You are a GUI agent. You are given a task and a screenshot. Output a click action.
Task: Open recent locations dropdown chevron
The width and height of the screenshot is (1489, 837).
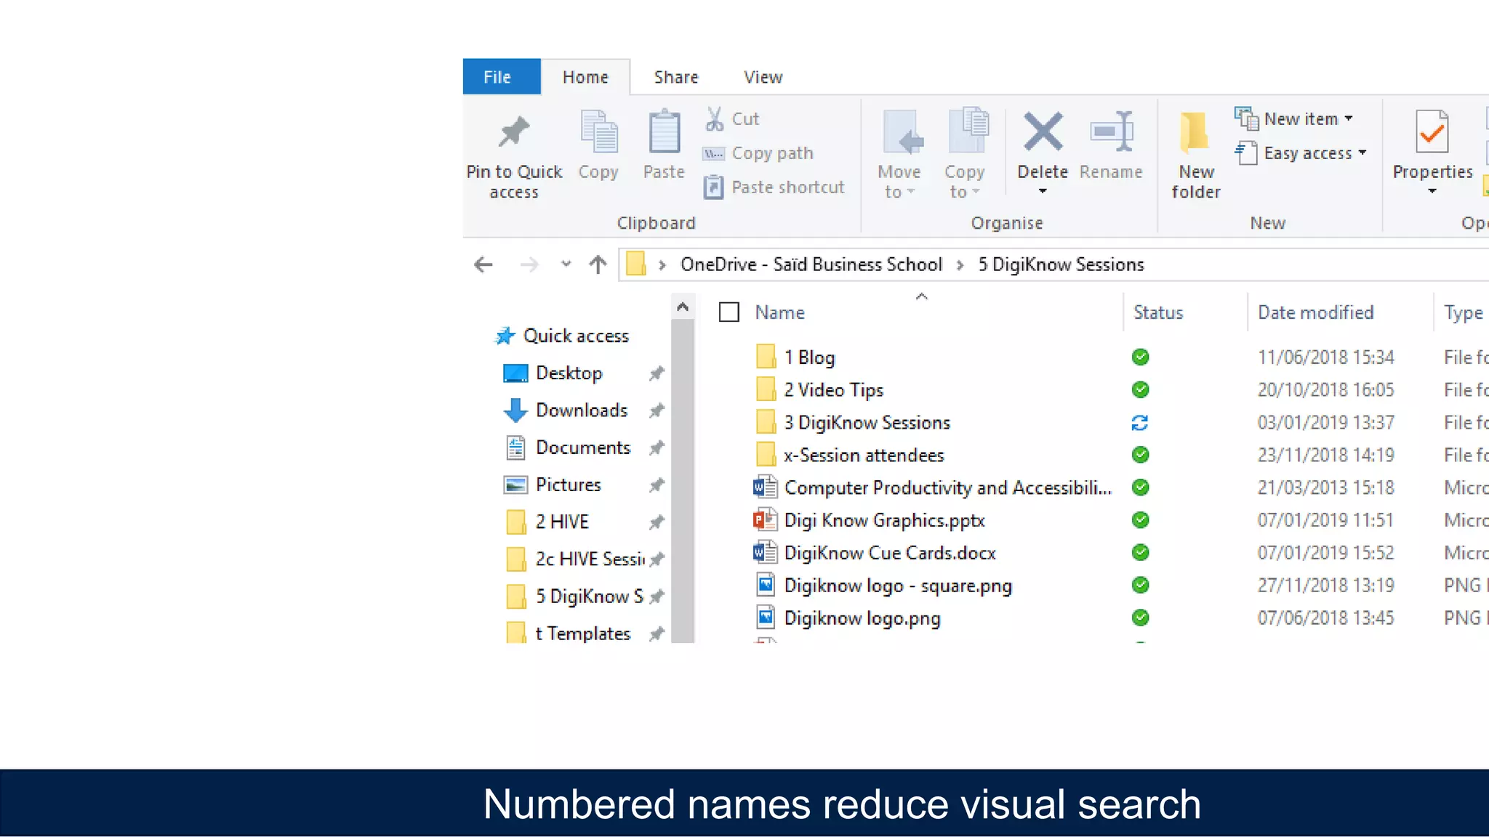tap(566, 265)
